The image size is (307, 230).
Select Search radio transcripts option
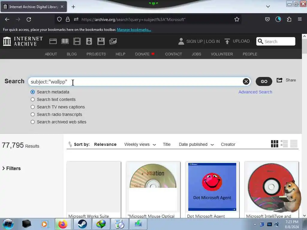tap(33, 114)
